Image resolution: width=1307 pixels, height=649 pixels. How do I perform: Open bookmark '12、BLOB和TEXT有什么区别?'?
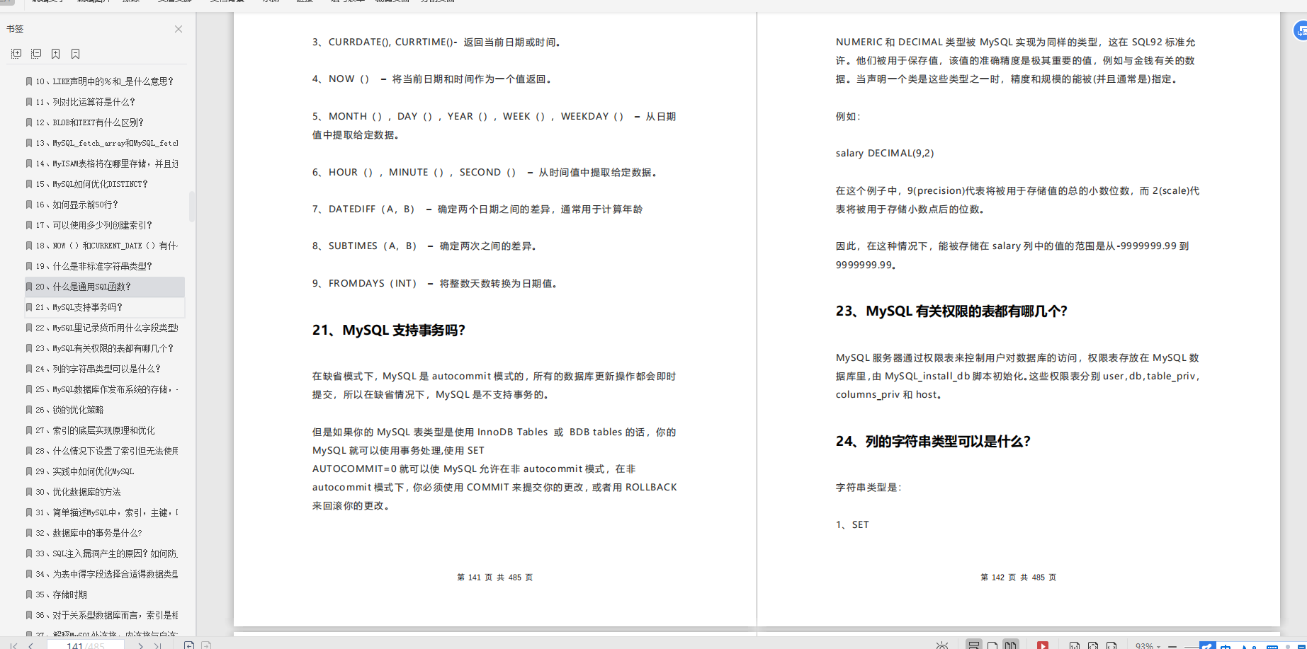(104, 122)
